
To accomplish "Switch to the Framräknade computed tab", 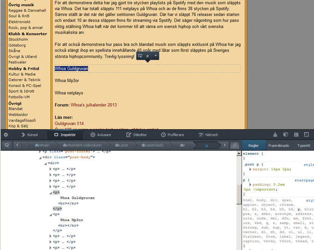I will (x=279, y=145).
